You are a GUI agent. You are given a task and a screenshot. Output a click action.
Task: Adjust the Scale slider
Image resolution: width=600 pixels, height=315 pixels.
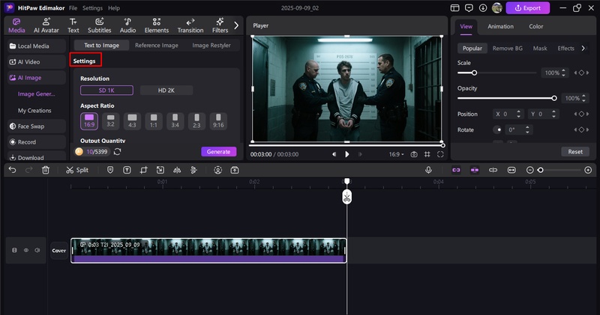[x=497, y=73]
